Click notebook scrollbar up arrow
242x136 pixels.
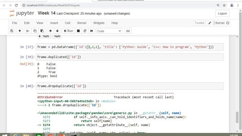click(237, 37)
